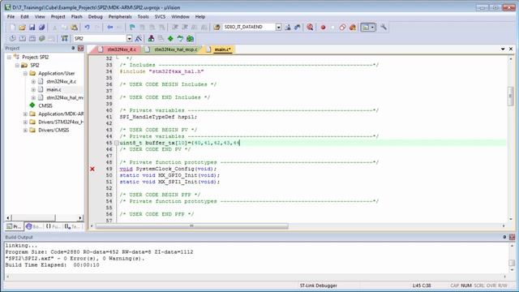Click the Paste toolbar icon
The image size is (519, 292).
click(x=74, y=27)
